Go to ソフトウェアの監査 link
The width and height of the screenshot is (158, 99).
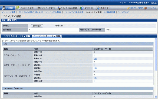53,12
